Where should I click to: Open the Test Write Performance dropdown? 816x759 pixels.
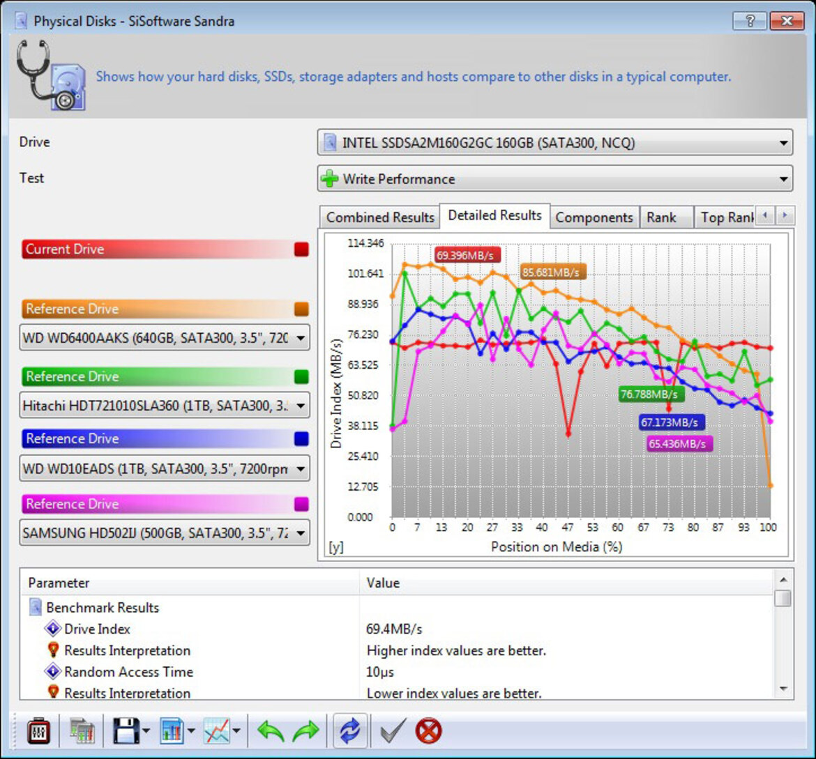coord(554,179)
